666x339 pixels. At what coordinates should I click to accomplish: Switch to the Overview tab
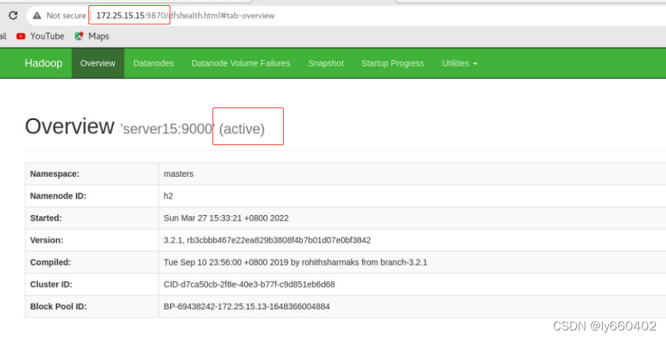point(98,63)
